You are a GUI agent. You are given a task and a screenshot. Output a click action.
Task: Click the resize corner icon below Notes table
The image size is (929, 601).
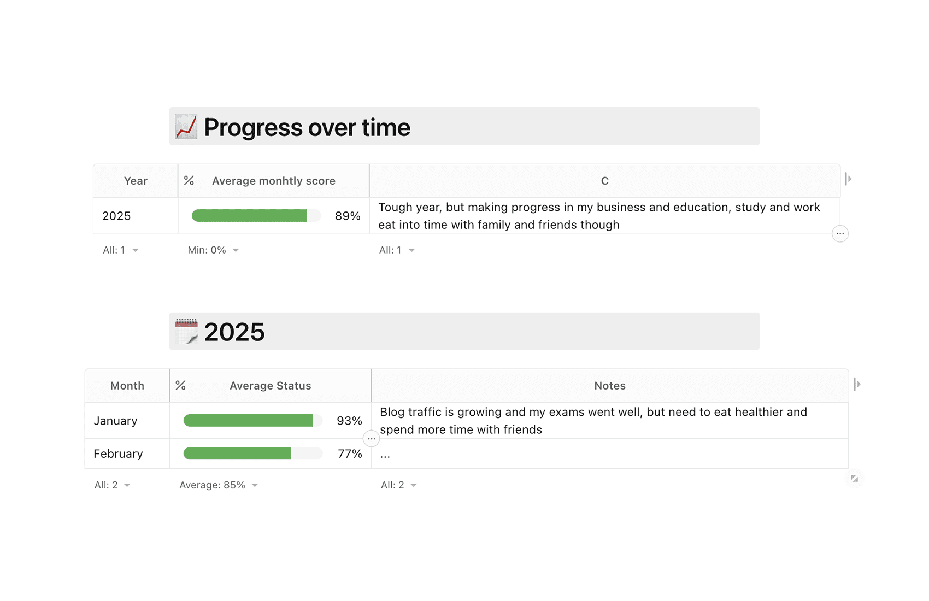point(854,479)
